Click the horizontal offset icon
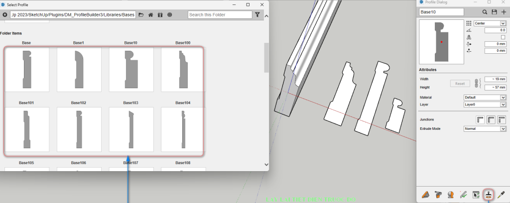The image size is (510, 203). point(469,44)
